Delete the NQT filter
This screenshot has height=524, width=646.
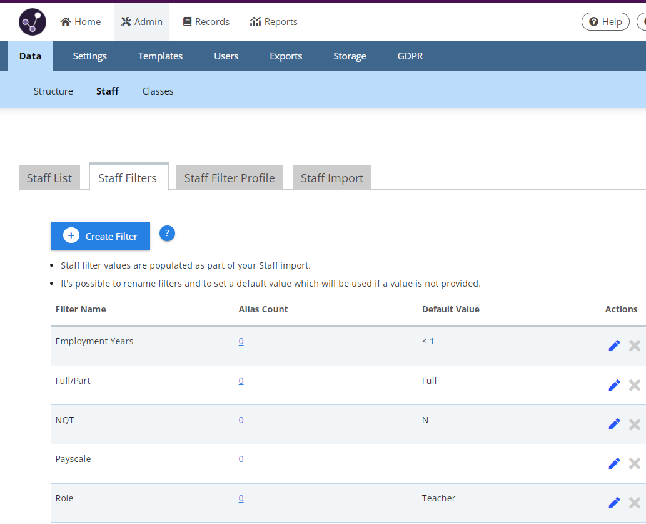(x=635, y=424)
